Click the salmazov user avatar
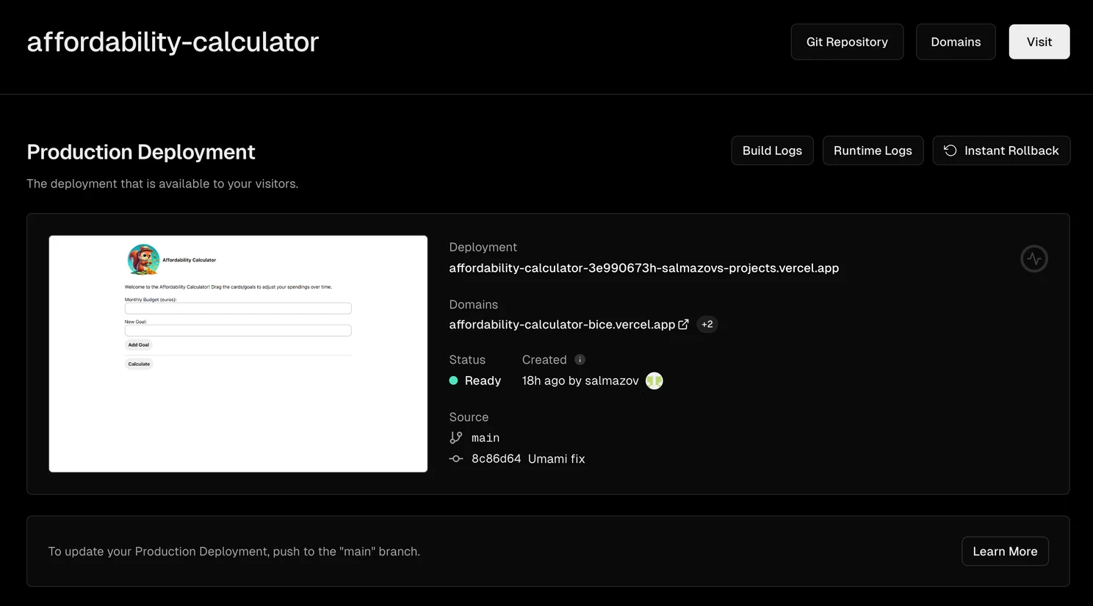Image resolution: width=1093 pixels, height=606 pixels. click(x=654, y=380)
